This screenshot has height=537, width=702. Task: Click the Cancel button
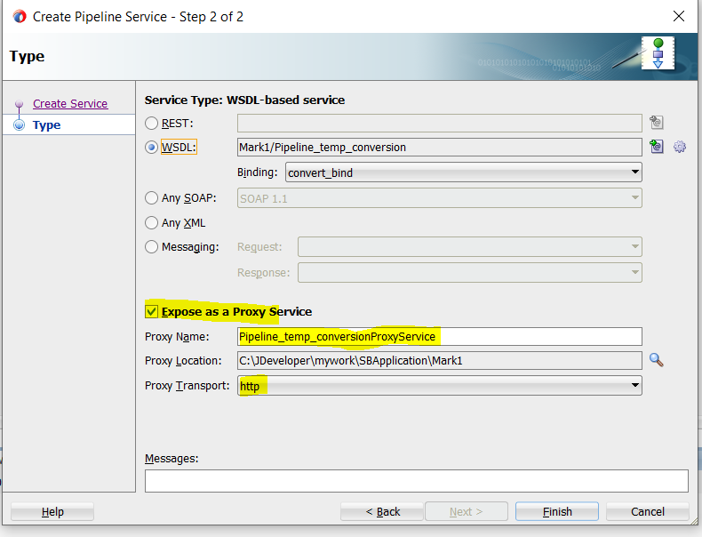[647, 511]
